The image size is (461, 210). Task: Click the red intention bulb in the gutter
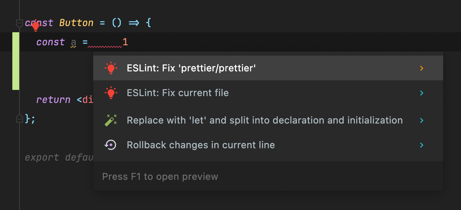35,26
